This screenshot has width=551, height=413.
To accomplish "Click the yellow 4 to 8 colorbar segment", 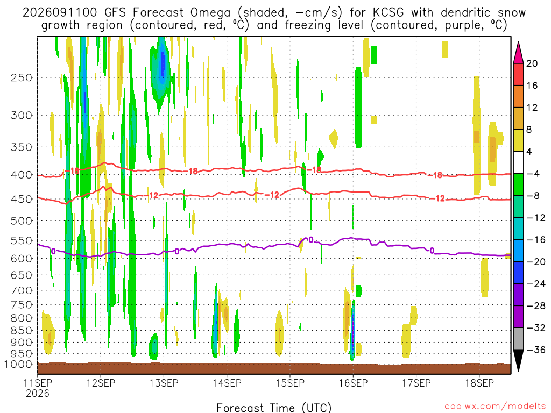I will click(x=518, y=140).
